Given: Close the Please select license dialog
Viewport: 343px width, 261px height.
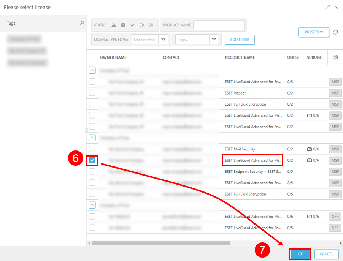Looking at the screenshot, I should 336,7.
